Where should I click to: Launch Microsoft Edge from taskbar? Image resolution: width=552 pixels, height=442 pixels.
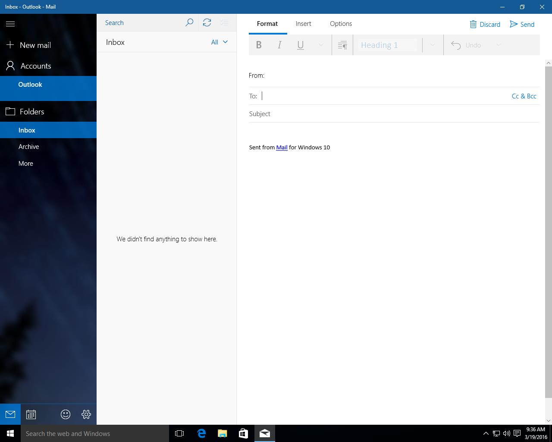201,433
